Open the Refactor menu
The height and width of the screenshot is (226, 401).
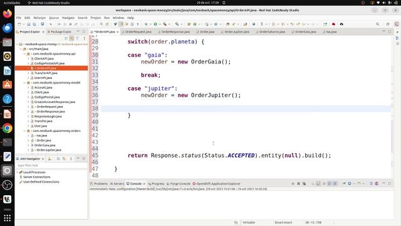[x=39, y=18]
